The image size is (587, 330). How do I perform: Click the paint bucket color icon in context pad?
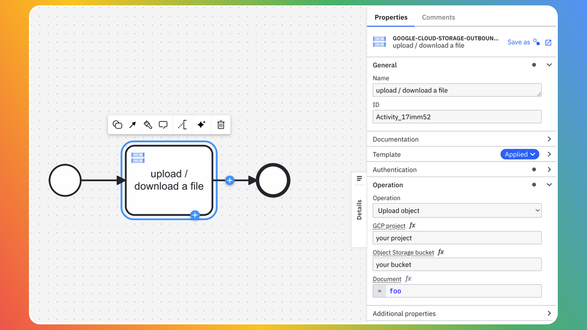(x=148, y=125)
